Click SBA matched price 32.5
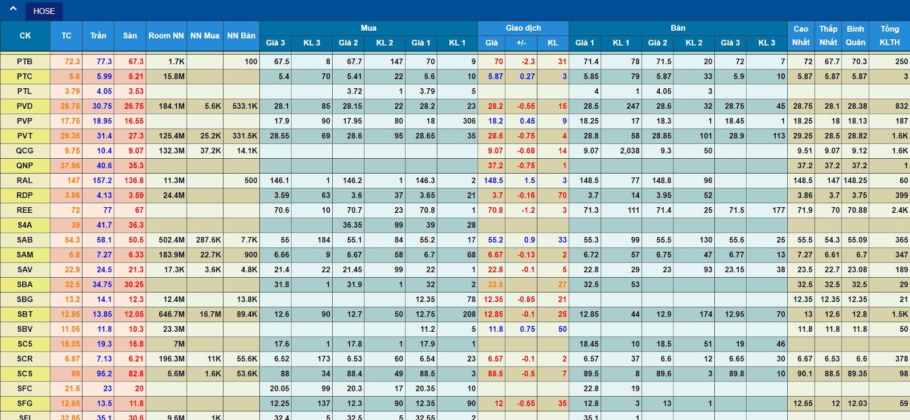The width and height of the screenshot is (910, 420). click(495, 285)
